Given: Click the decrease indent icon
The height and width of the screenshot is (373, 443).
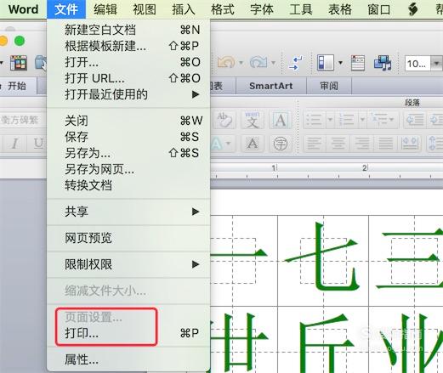Looking at the screenshot, I should 415,120.
